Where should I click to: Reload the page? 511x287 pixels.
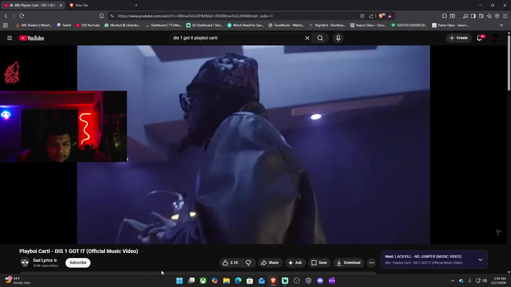tap(22, 16)
